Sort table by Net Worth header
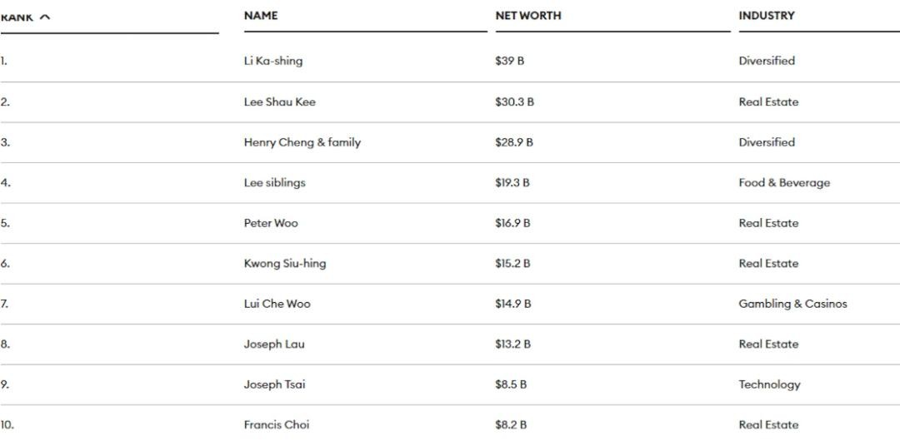The width and height of the screenshot is (900, 441). pos(527,16)
